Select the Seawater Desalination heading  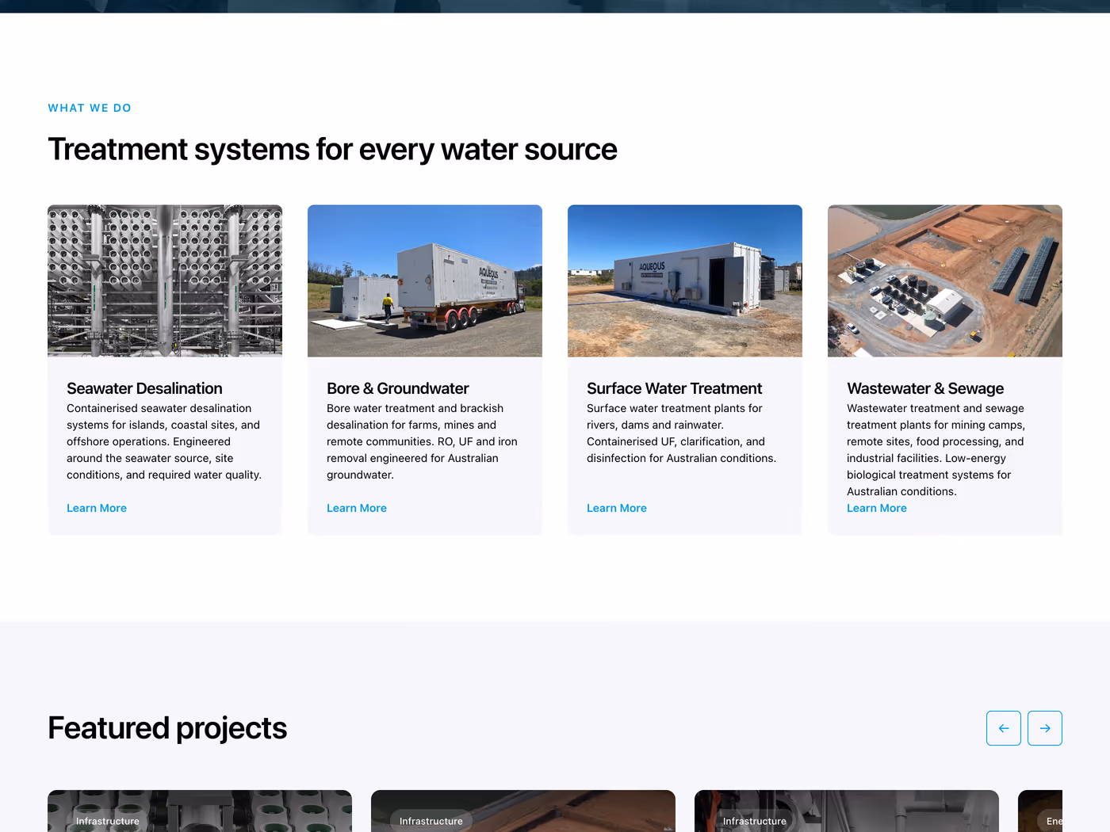point(144,388)
